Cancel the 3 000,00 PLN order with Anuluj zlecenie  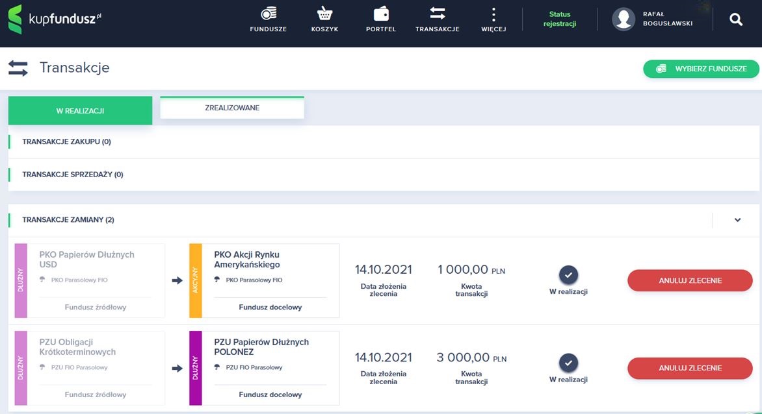click(690, 369)
